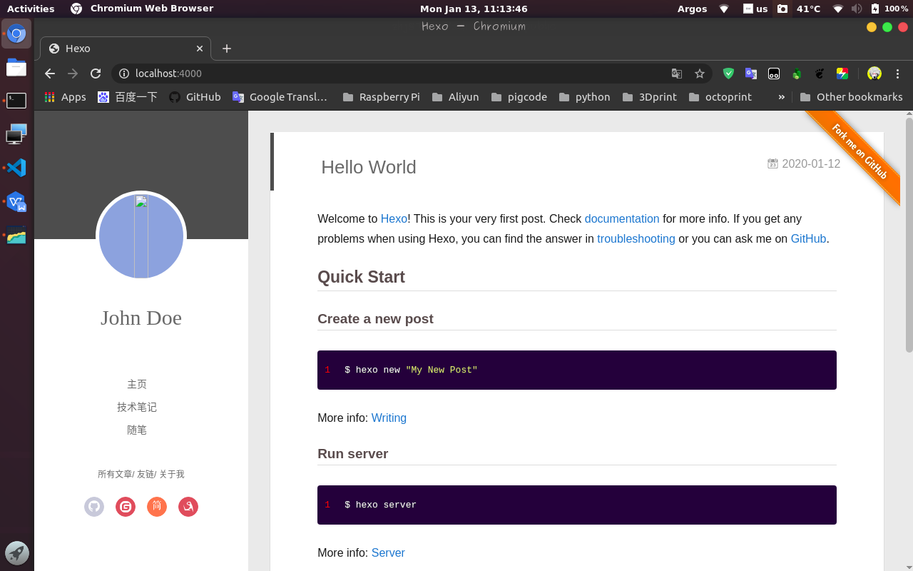This screenshot has width=913, height=571.
Task: Open the blue VW app icon in the dock
Action: [x=16, y=201]
